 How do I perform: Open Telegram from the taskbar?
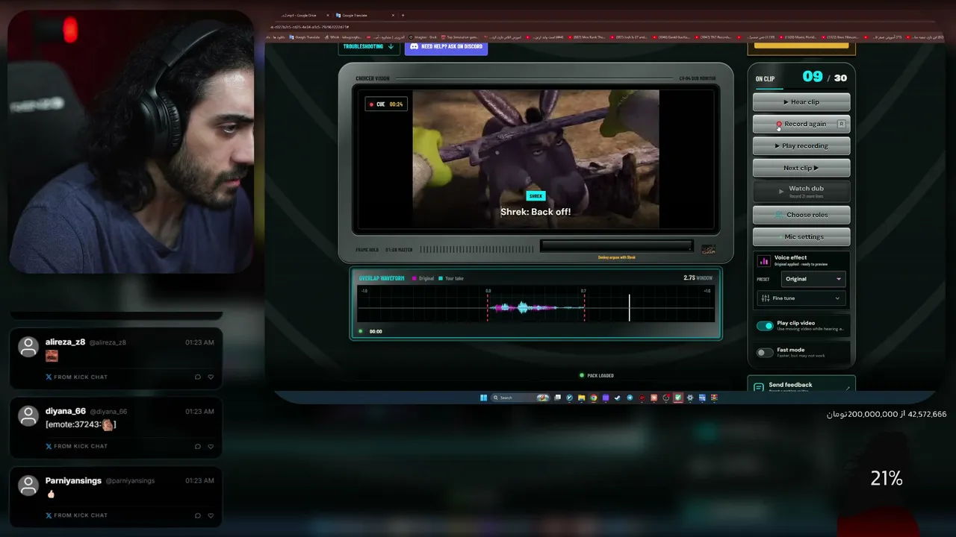coord(629,398)
